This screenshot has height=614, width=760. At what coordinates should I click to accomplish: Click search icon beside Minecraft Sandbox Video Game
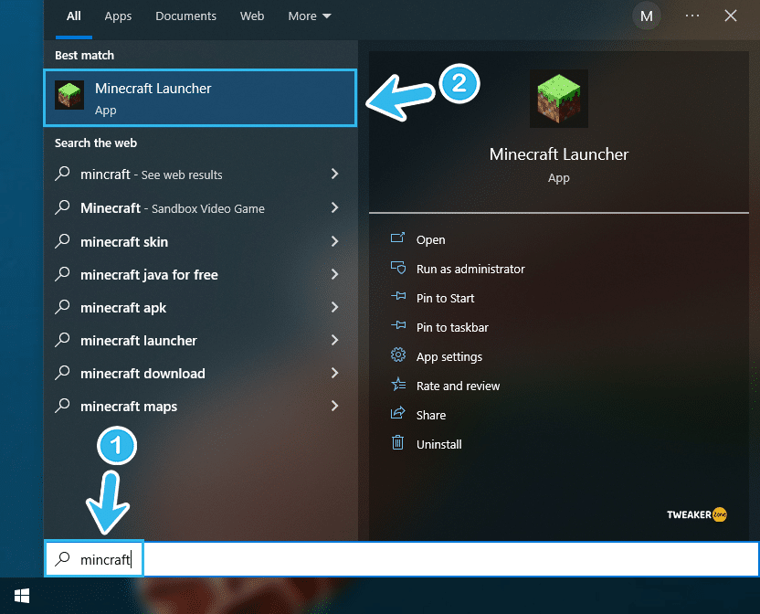coord(62,207)
